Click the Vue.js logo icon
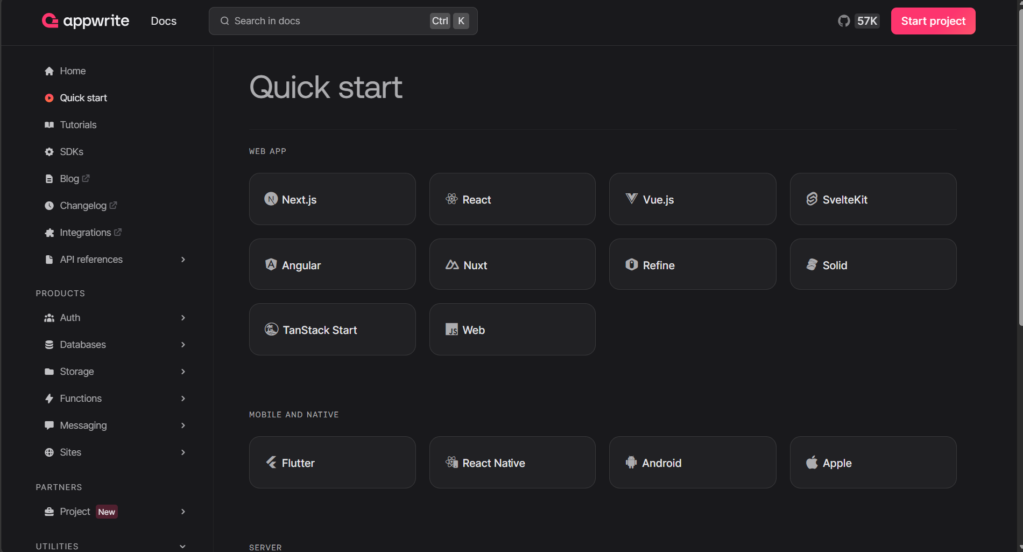The width and height of the screenshot is (1023, 552). [631, 198]
